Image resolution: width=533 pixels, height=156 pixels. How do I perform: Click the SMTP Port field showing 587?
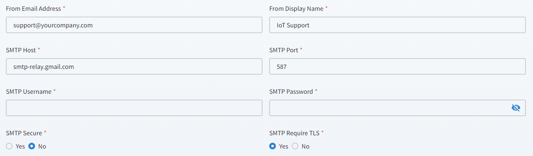398,66
